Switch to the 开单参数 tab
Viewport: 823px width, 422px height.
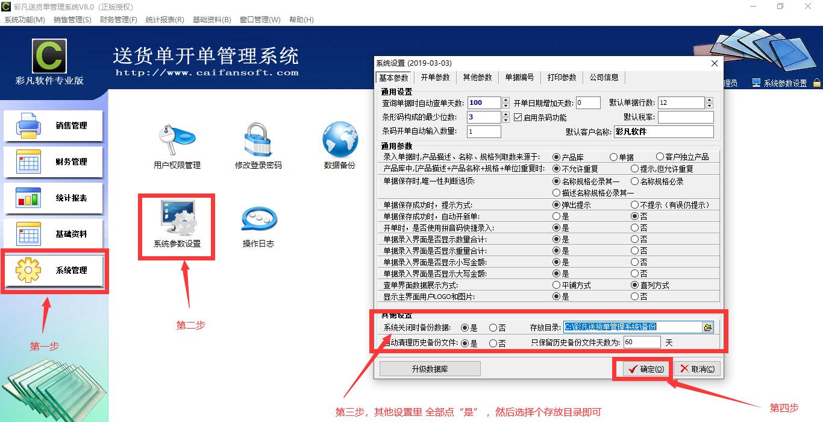click(x=435, y=78)
